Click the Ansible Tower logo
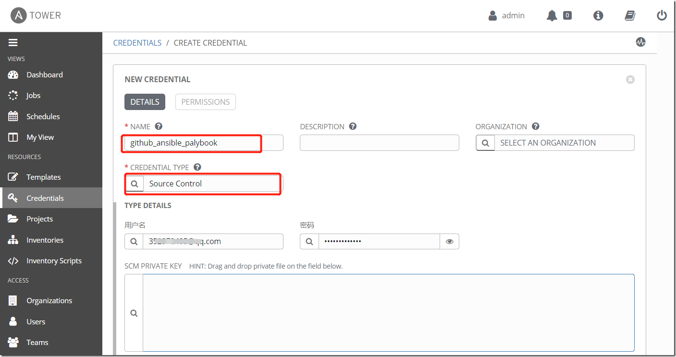 [37, 15]
